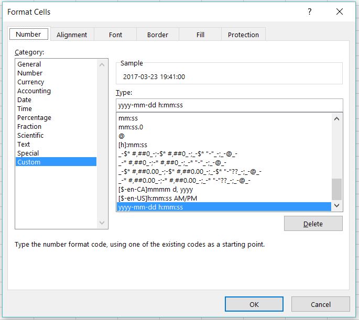Screen dimensions: 359x320
Task: Confirm with the OK button
Action: click(x=254, y=304)
